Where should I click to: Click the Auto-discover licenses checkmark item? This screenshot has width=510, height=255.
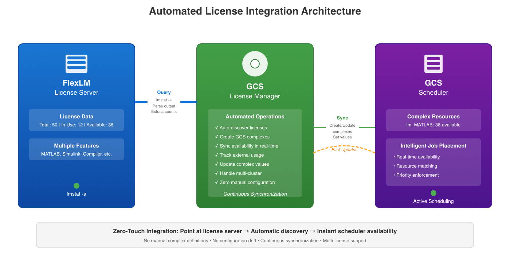[241, 128]
